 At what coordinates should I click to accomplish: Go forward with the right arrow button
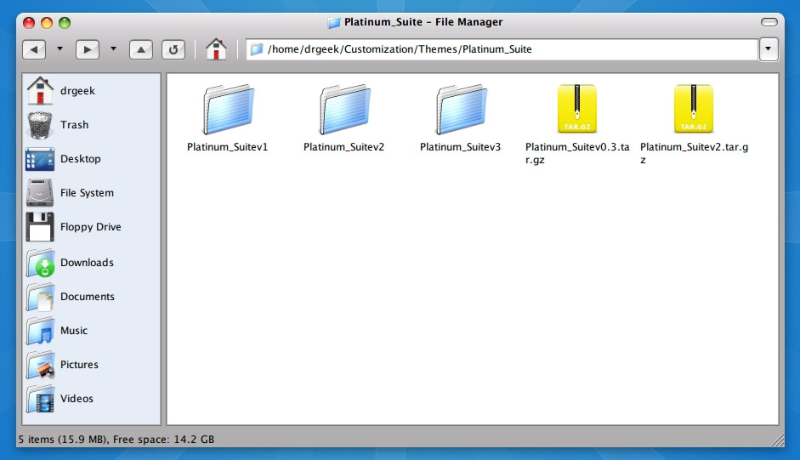[88, 49]
